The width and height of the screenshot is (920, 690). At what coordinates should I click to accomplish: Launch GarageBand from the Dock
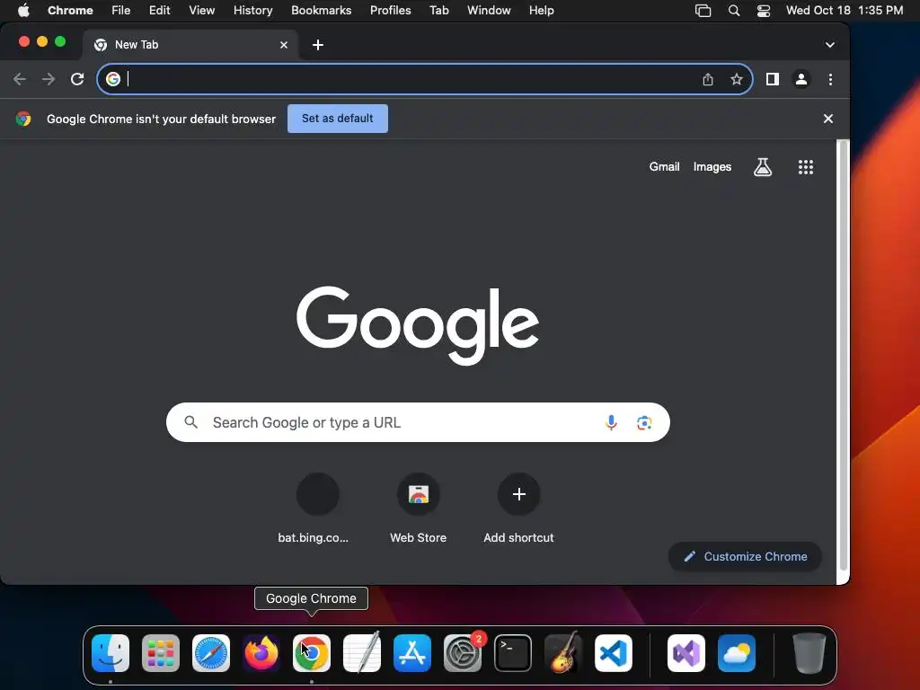563,653
